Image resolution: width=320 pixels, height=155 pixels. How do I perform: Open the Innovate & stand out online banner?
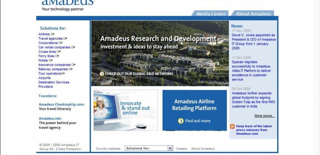[125, 110]
